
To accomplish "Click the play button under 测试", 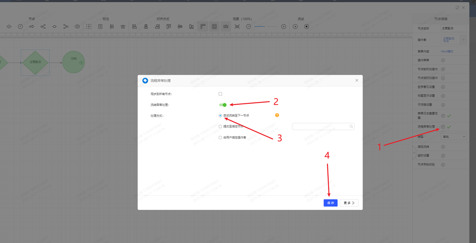I will click(x=295, y=27).
